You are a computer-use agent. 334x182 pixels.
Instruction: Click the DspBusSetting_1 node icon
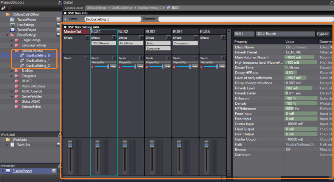point(22,60)
